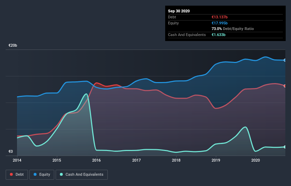
Task: Toggle the Debt legend button
Action: [17, 175]
